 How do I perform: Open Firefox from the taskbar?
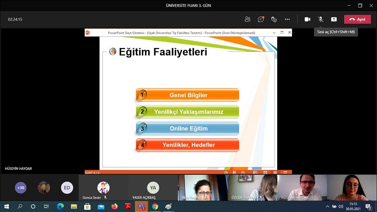coord(114,207)
